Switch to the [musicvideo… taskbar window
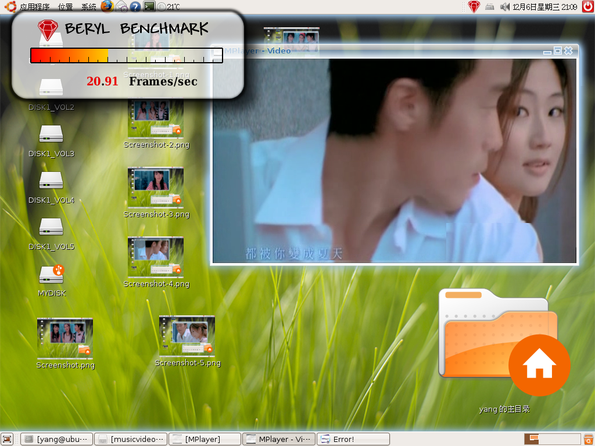Screen dimensions: 595x446 [131, 439]
